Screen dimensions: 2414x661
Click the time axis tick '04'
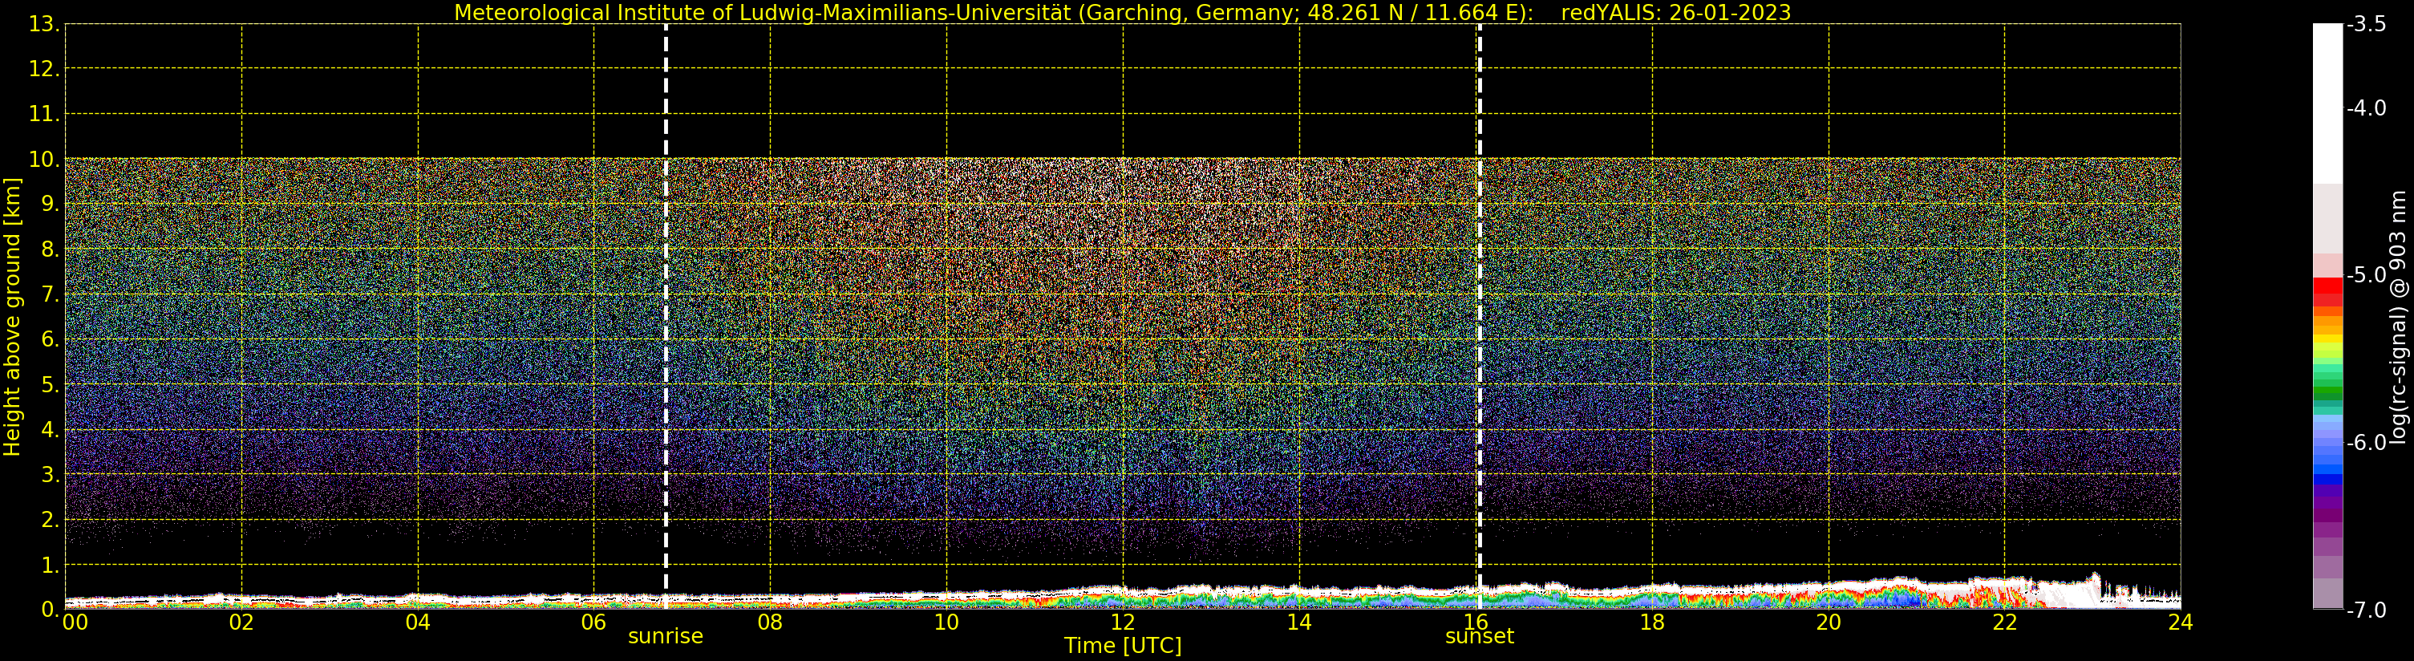click(x=418, y=622)
